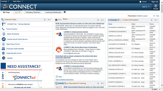Viewport: 163px width, 91px height.
Task: Switch to the Company Directory tab
Action: click(33, 12)
